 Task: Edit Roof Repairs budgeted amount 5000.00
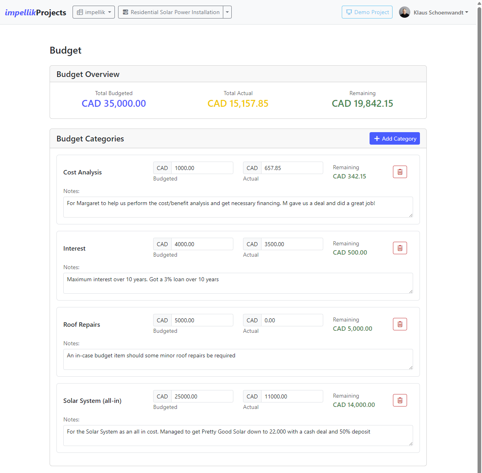point(202,320)
